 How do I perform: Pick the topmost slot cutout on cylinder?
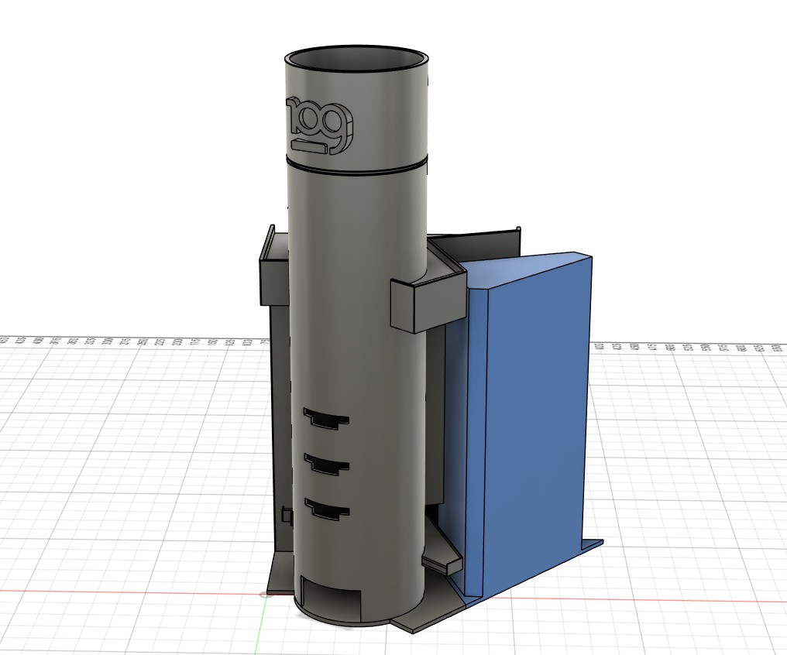click(x=326, y=418)
